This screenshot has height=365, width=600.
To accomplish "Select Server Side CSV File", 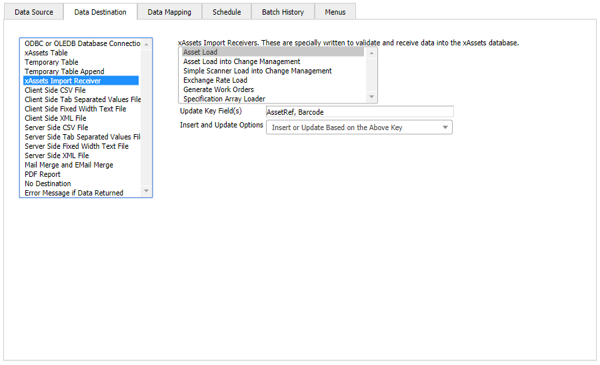I will 82,127.
